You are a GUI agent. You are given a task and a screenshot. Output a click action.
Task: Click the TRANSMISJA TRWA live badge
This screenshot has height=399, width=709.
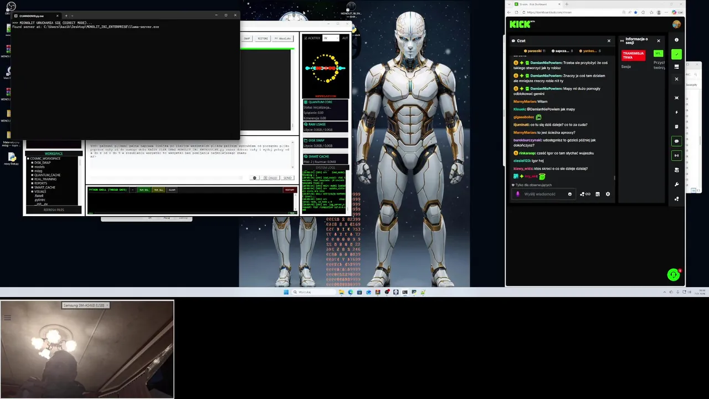(633, 55)
